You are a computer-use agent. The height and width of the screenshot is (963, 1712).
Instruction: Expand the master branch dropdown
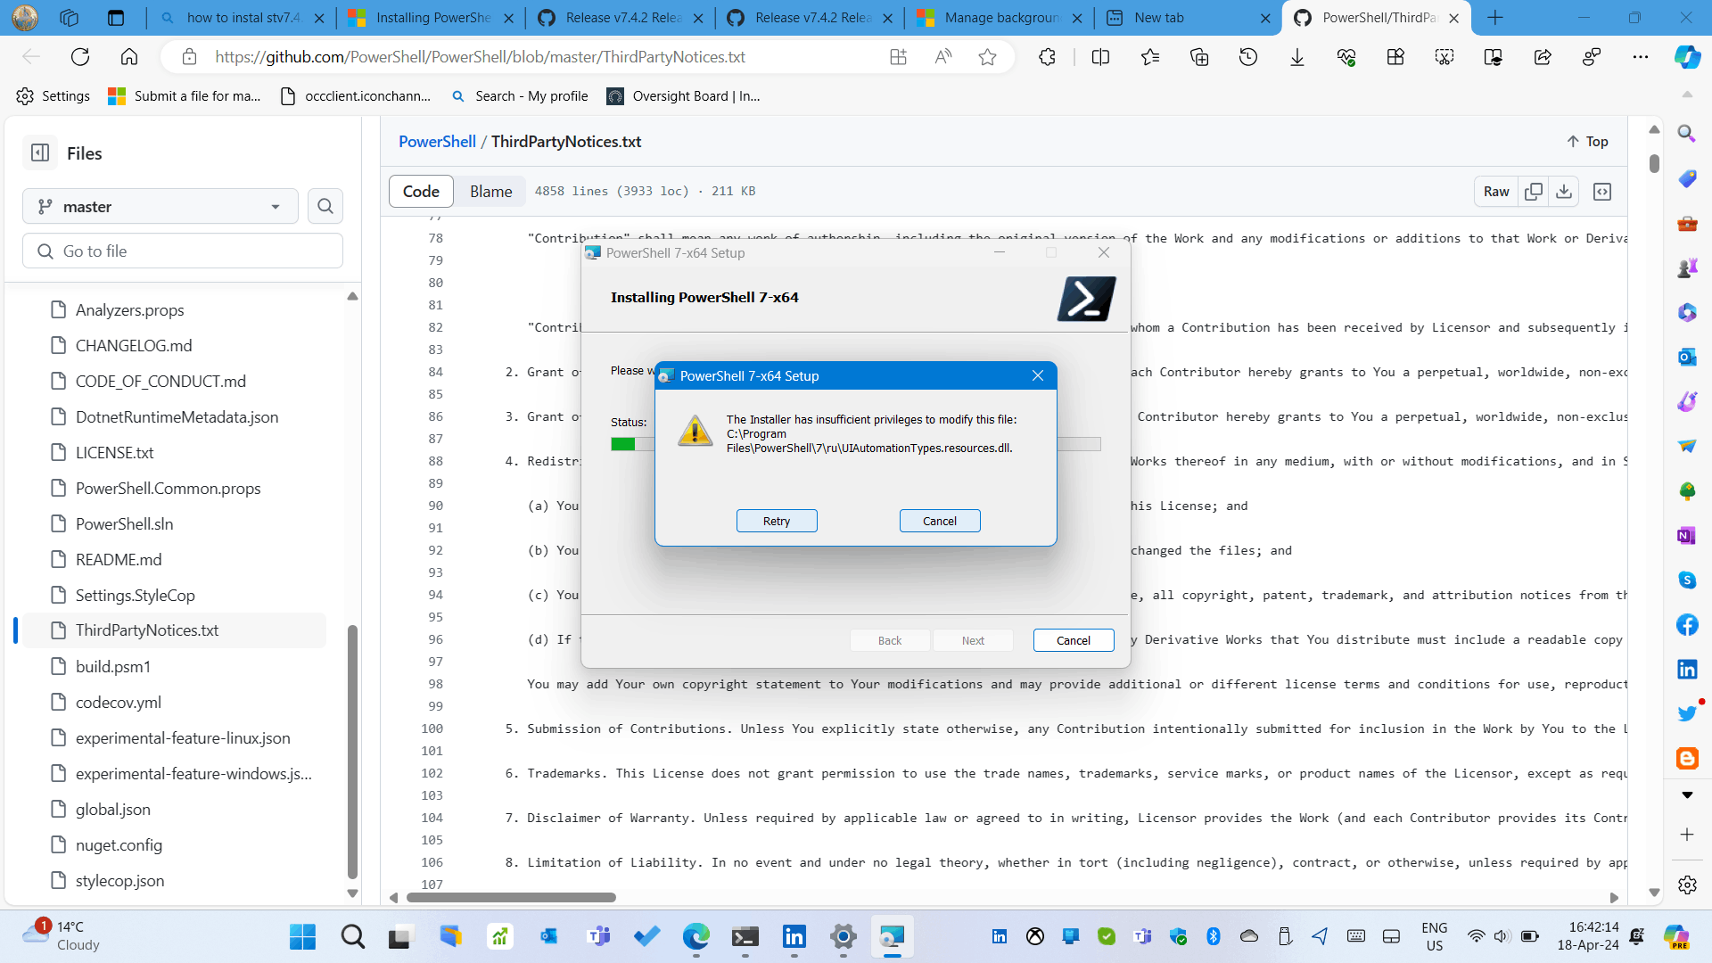pos(160,207)
